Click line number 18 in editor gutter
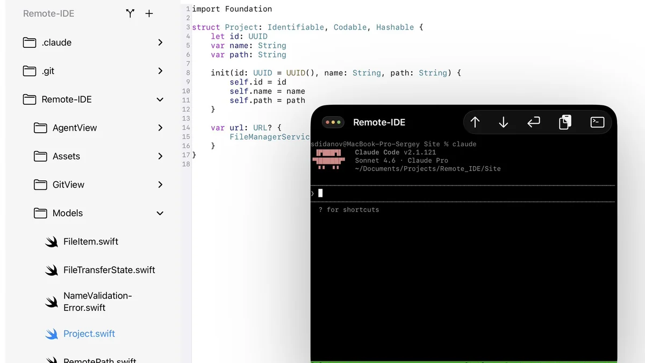 [x=186, y=164]
